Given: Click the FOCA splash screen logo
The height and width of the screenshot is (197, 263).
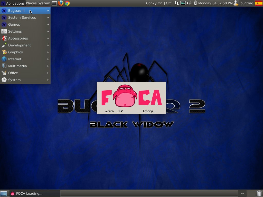Looking at the screenshot, I should [x=131, y=96].
